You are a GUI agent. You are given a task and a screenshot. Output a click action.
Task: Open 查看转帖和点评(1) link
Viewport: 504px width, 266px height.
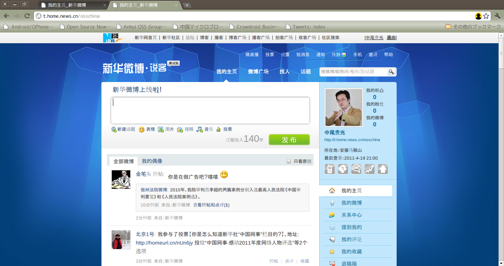click(211, 205)
